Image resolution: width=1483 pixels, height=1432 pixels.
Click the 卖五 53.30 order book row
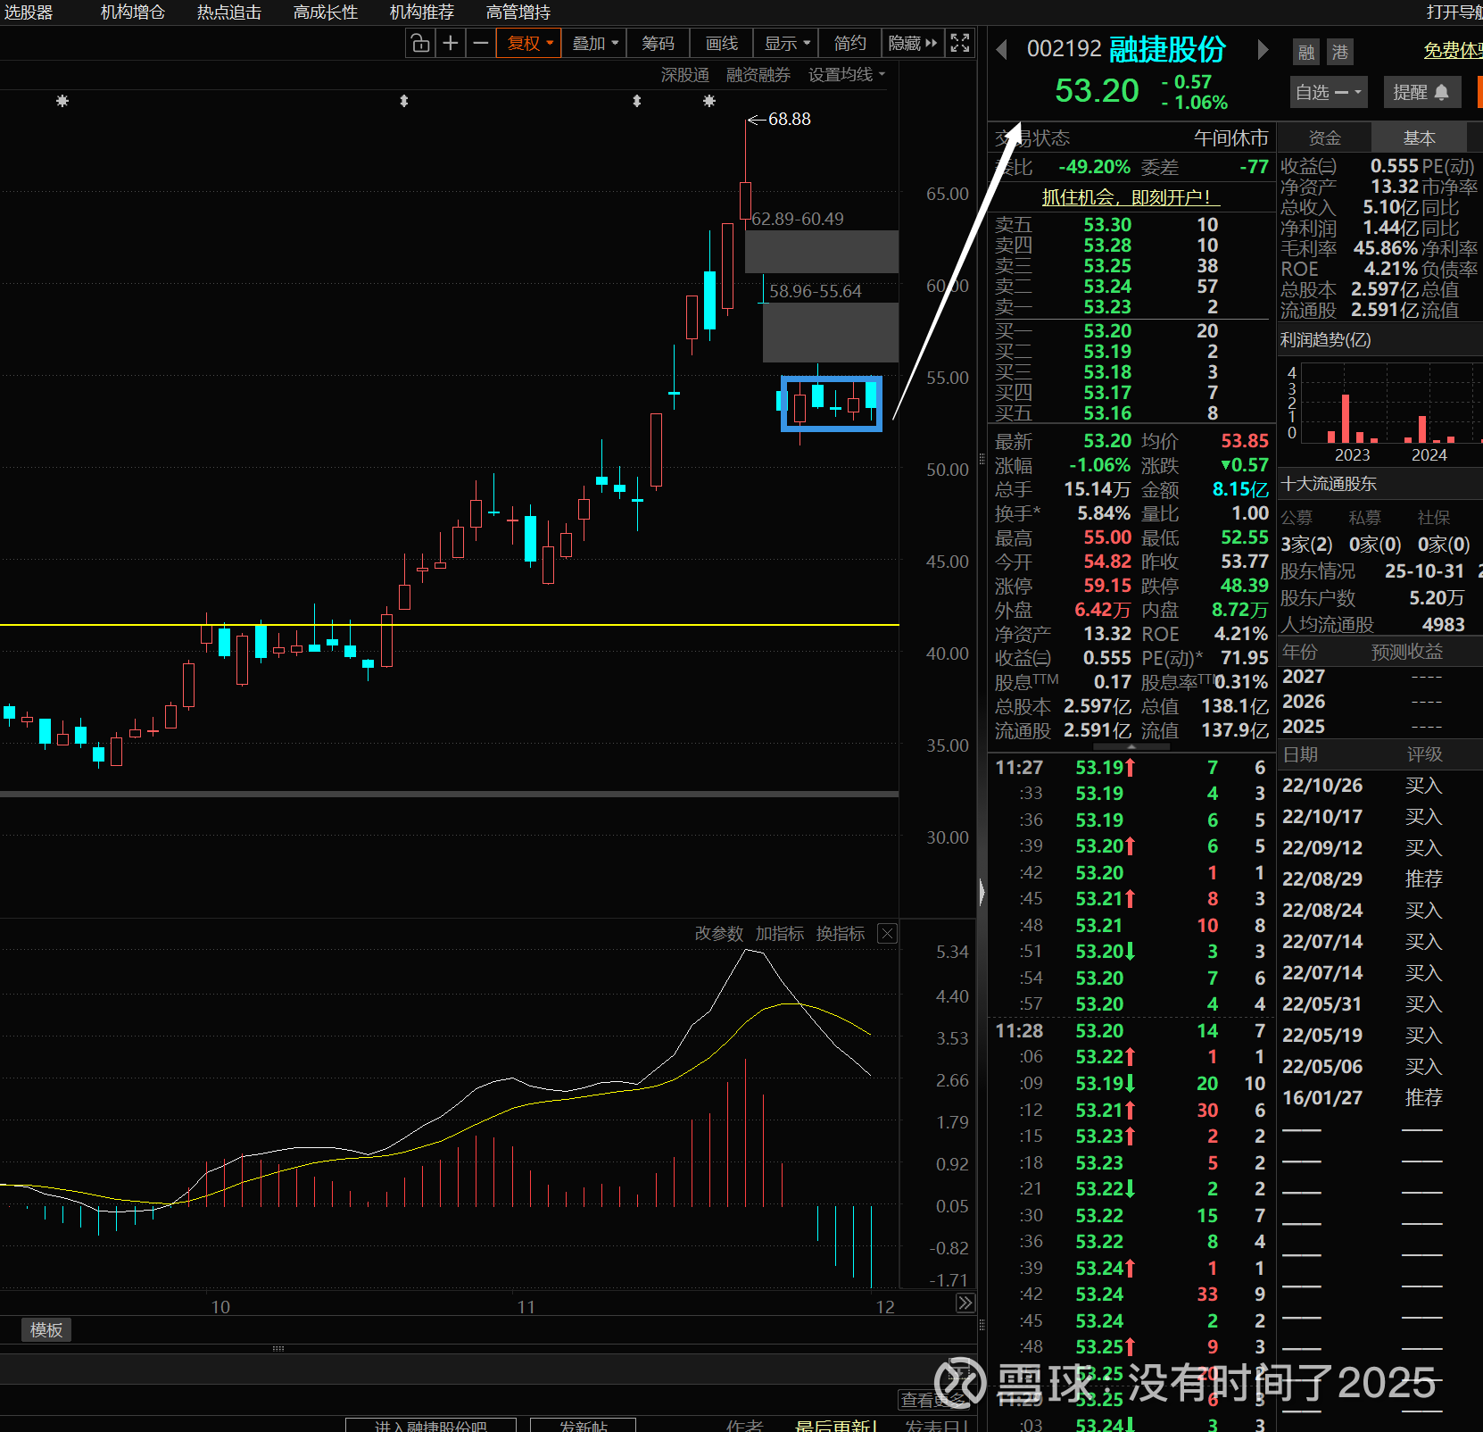coord(1131,225)
